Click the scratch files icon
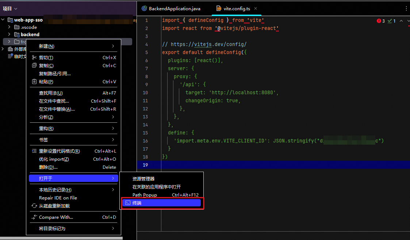 (10, 56)
